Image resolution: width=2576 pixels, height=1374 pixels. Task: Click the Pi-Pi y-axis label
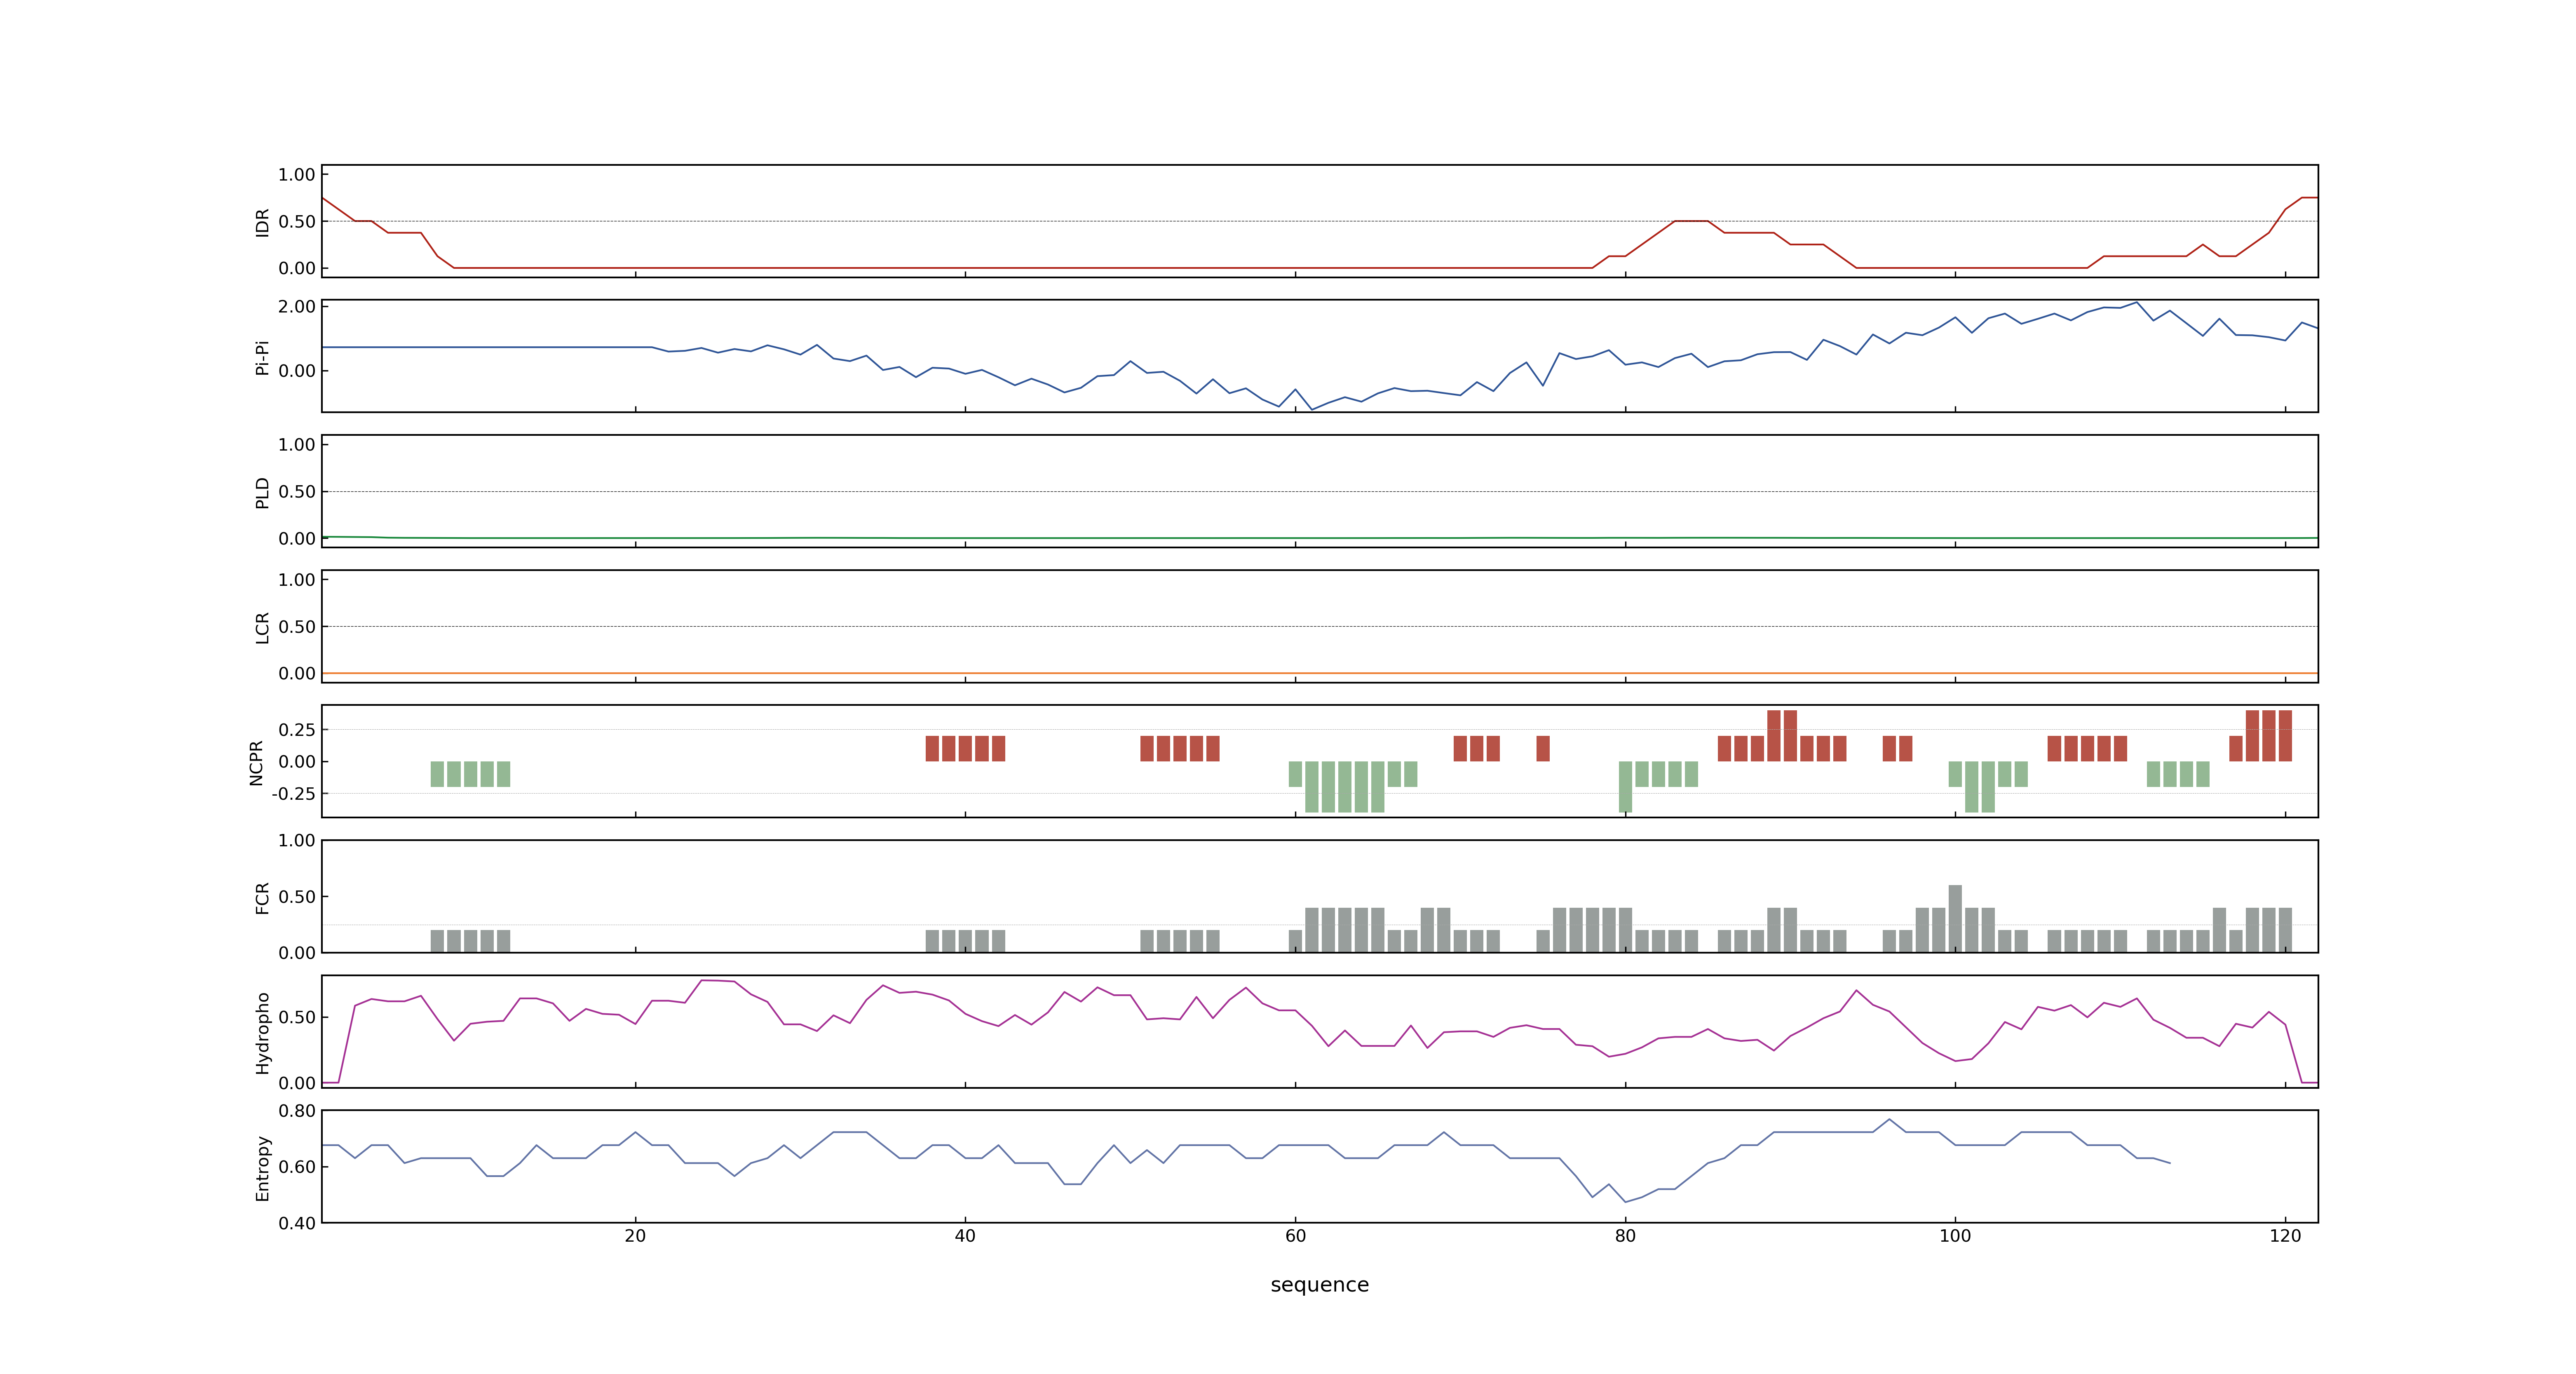point(262,358)
